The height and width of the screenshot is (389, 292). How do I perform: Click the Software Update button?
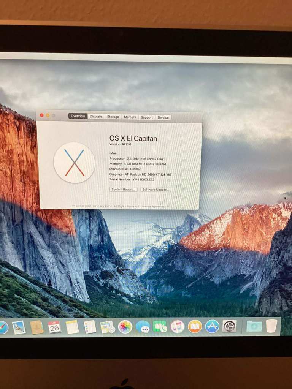pyautogui.click(x=156, y=190)
